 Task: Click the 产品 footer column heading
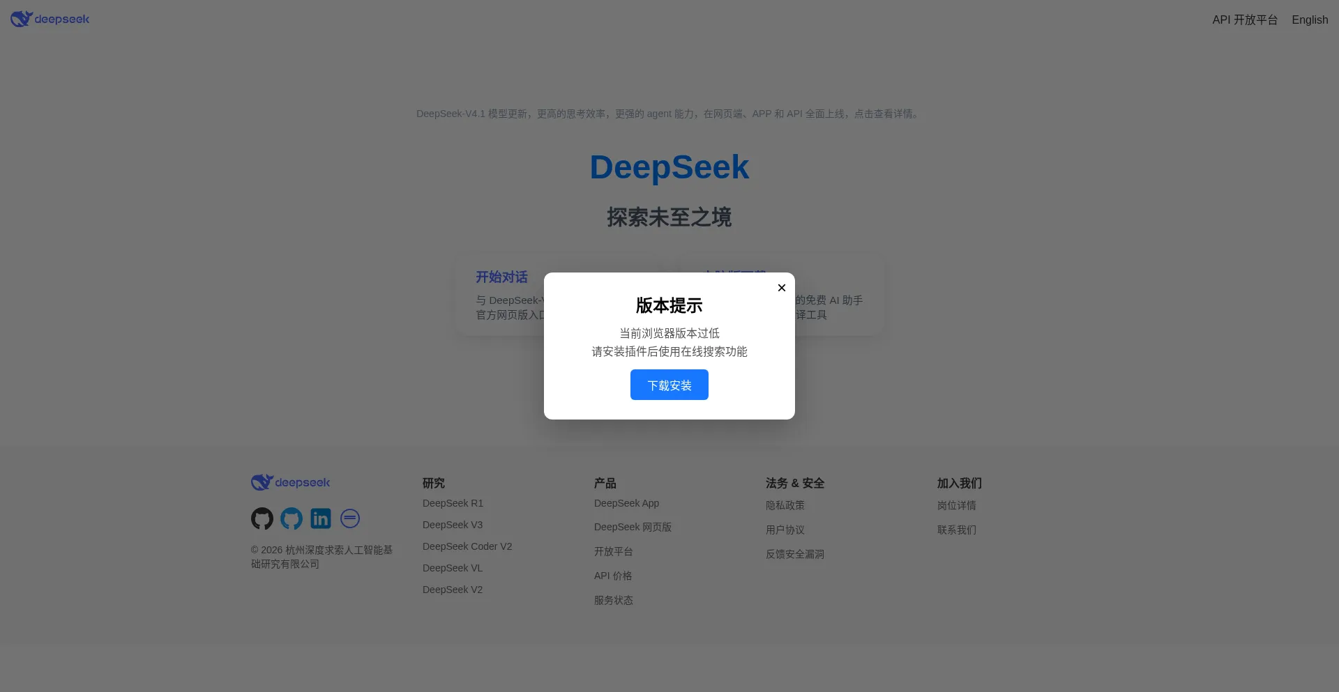(x=605, y=483)
